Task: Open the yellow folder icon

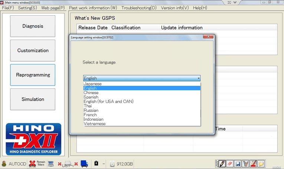Action: click(261, 164)
